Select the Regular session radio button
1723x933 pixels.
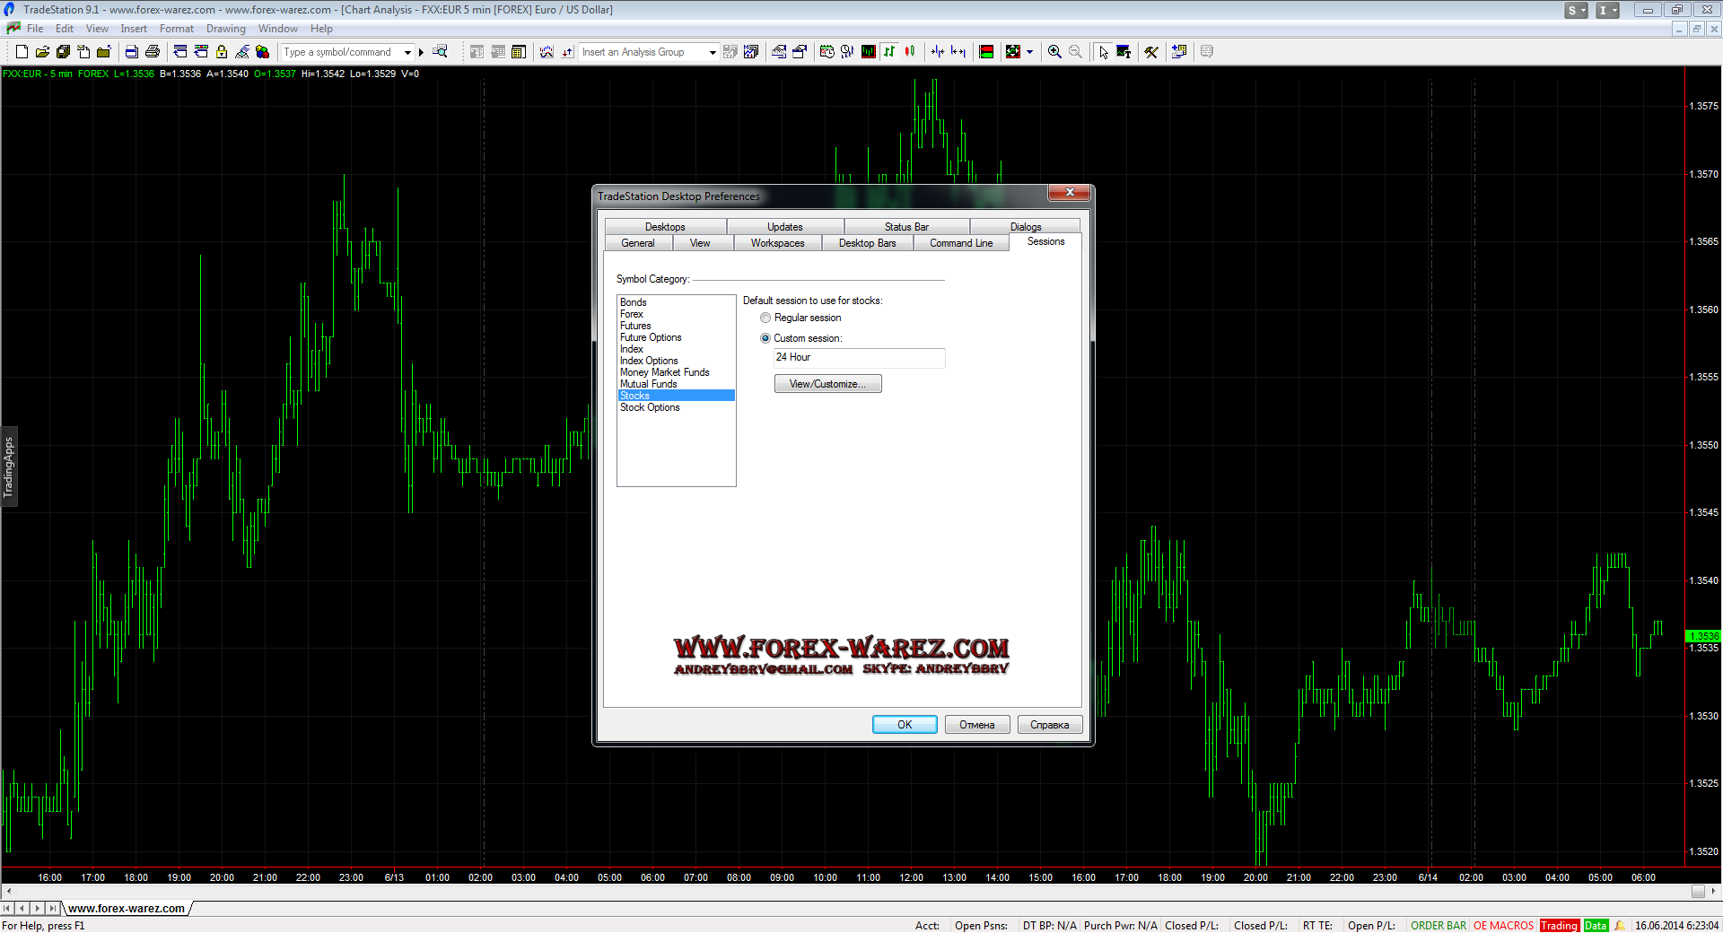pos(765,318)
